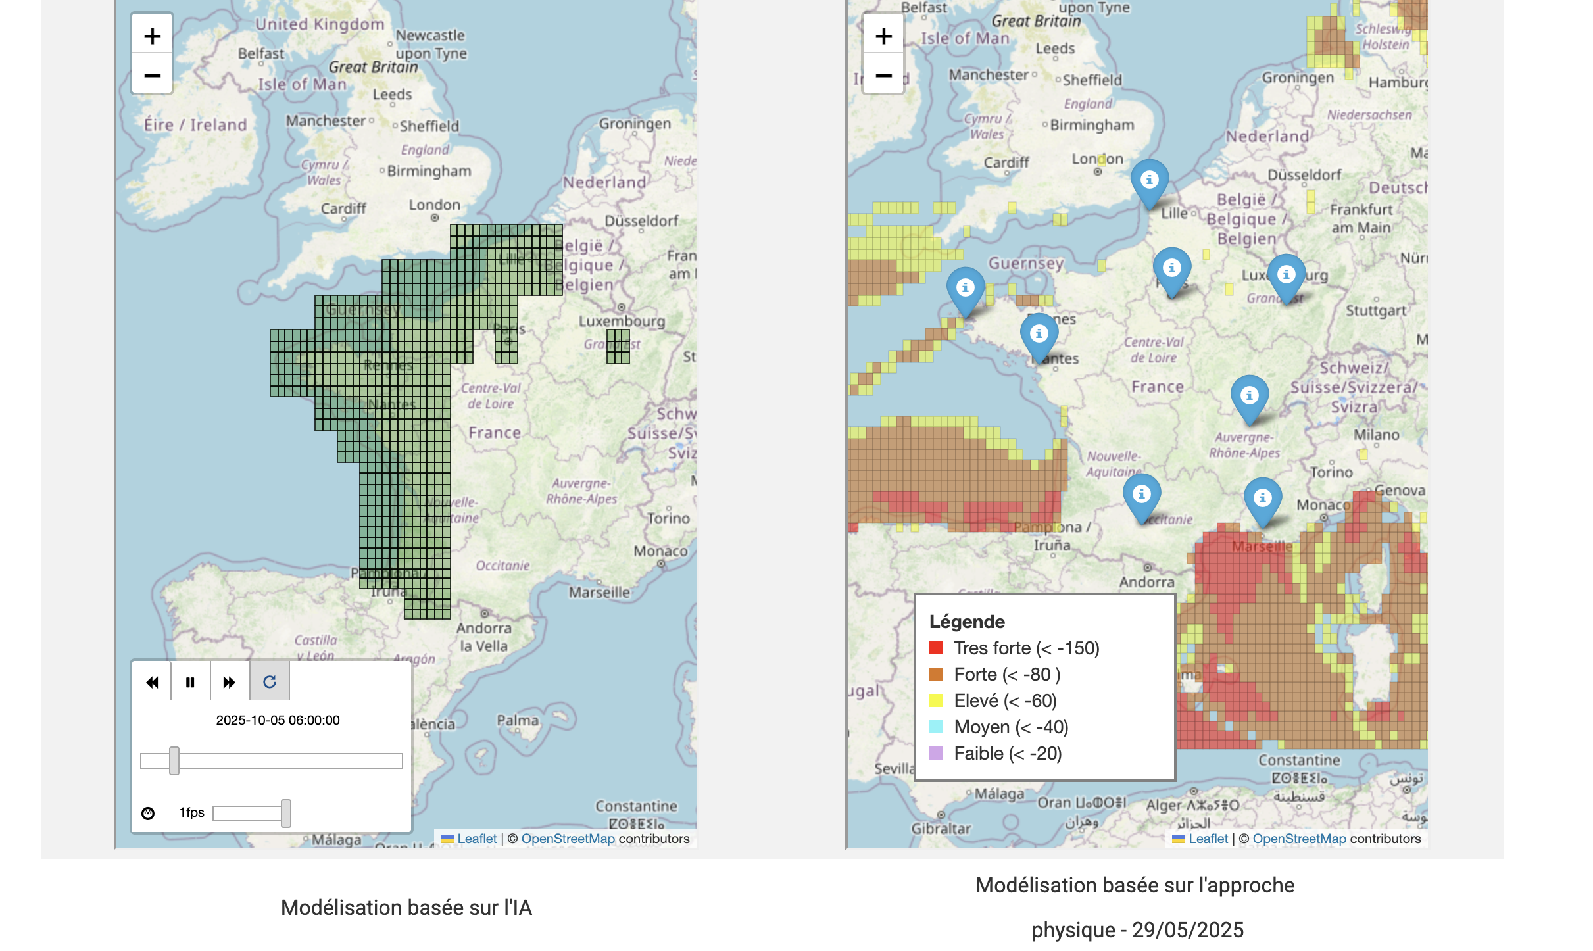Click the info marker near Nantes

coord(1039,334)
